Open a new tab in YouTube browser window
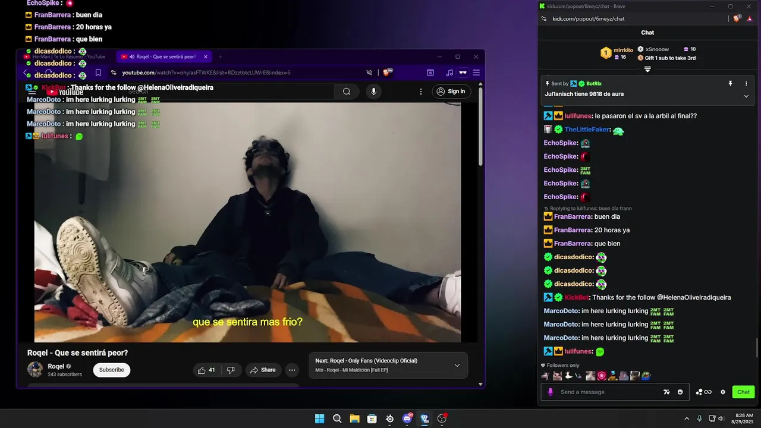This screenshot has width=761, height=428. click(220, 57)
